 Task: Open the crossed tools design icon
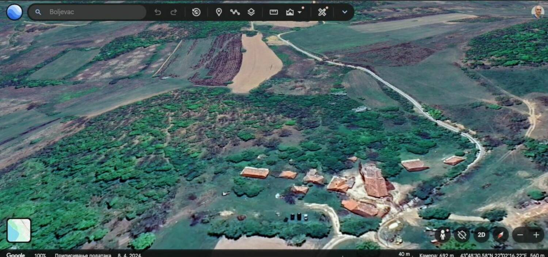tap(322, 12)
